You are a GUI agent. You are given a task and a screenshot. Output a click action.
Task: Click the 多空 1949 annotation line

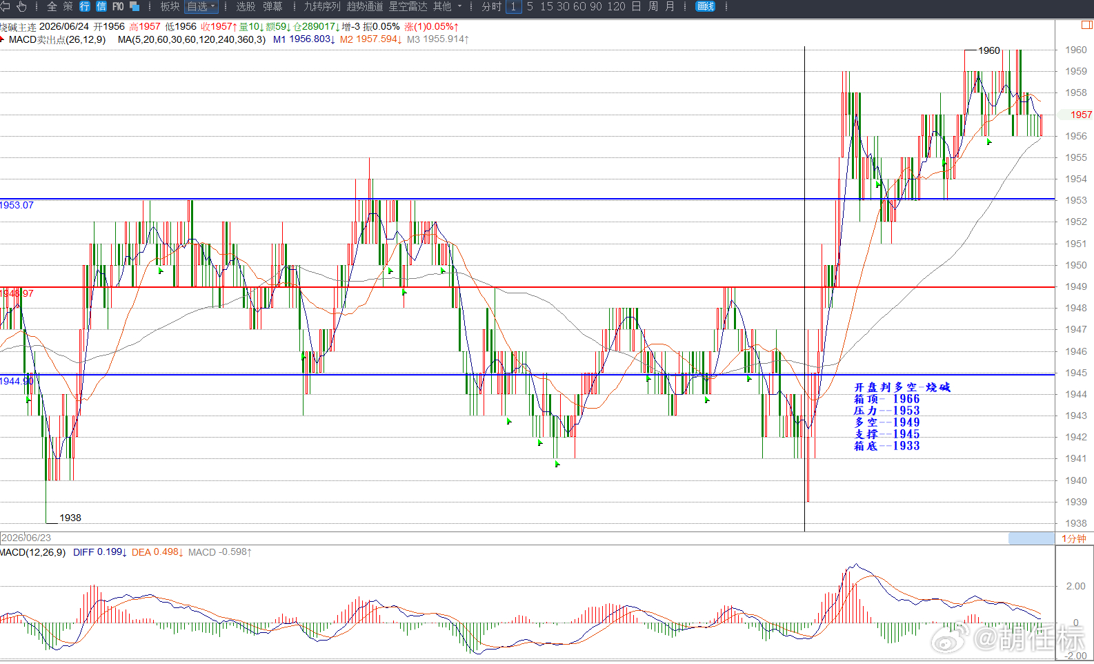887,422
